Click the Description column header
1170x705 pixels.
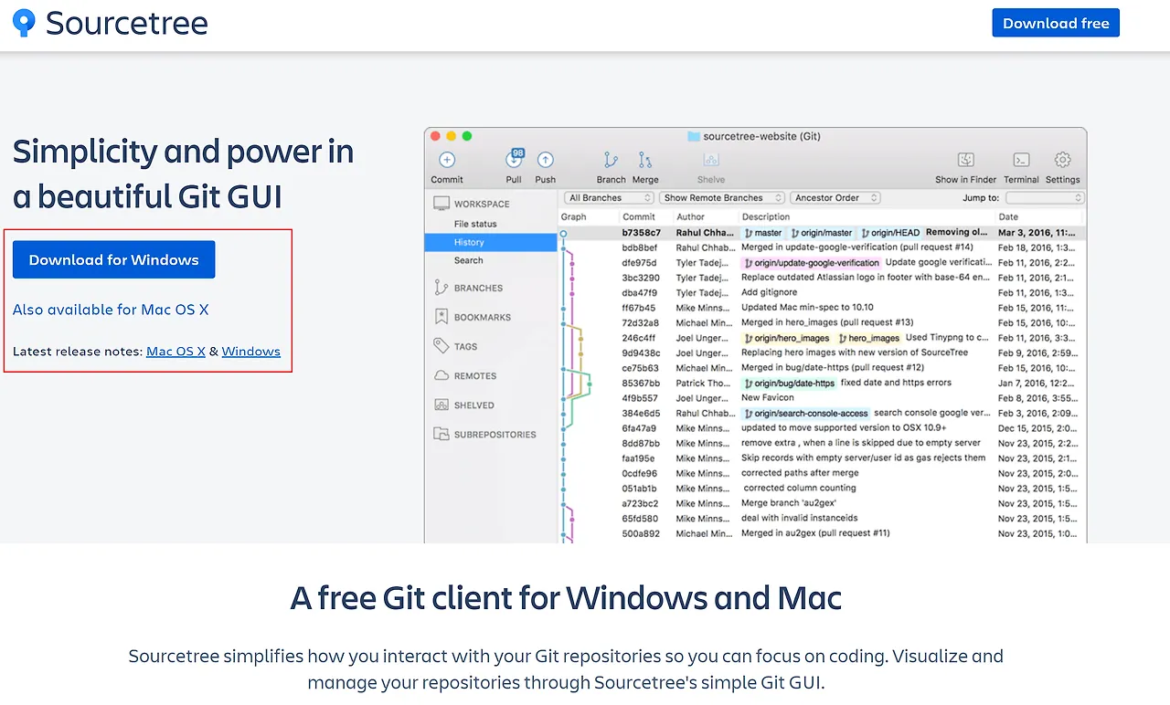click(766, 216)
